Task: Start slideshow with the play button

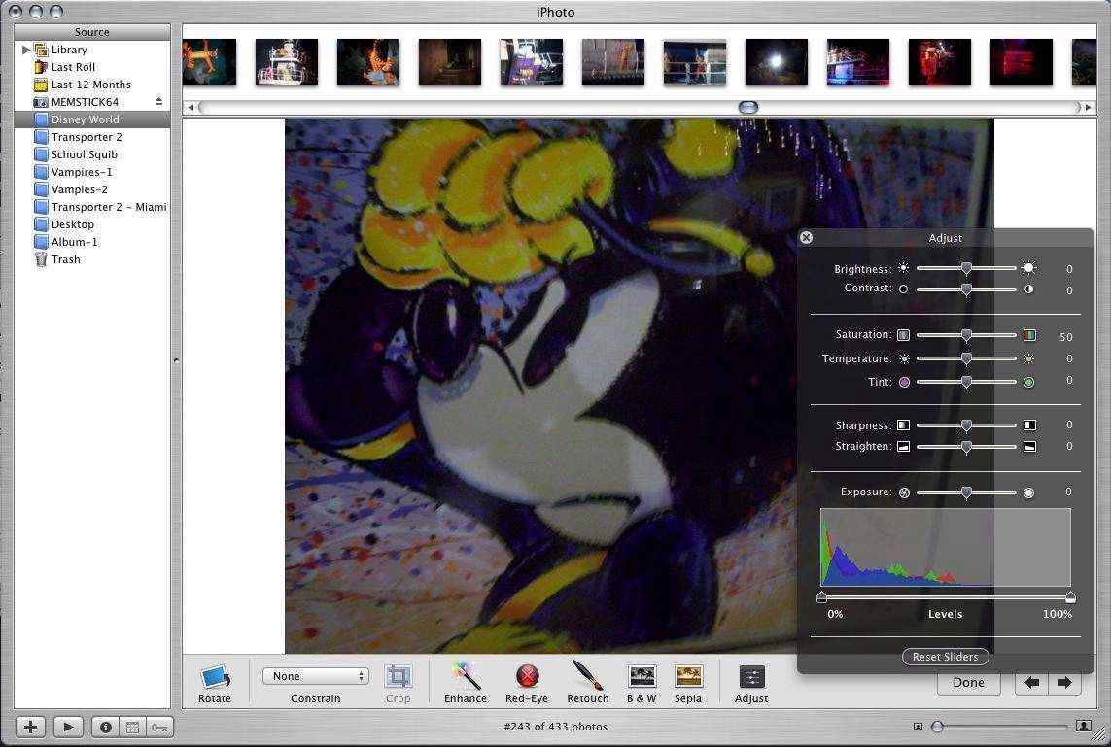Action: click(68, 727)
